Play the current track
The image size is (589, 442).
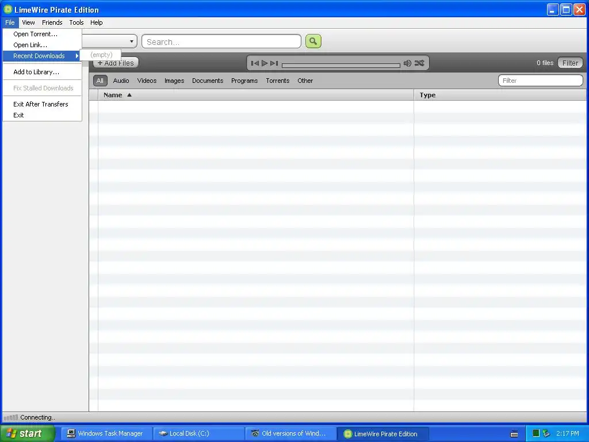pos(265,63)
